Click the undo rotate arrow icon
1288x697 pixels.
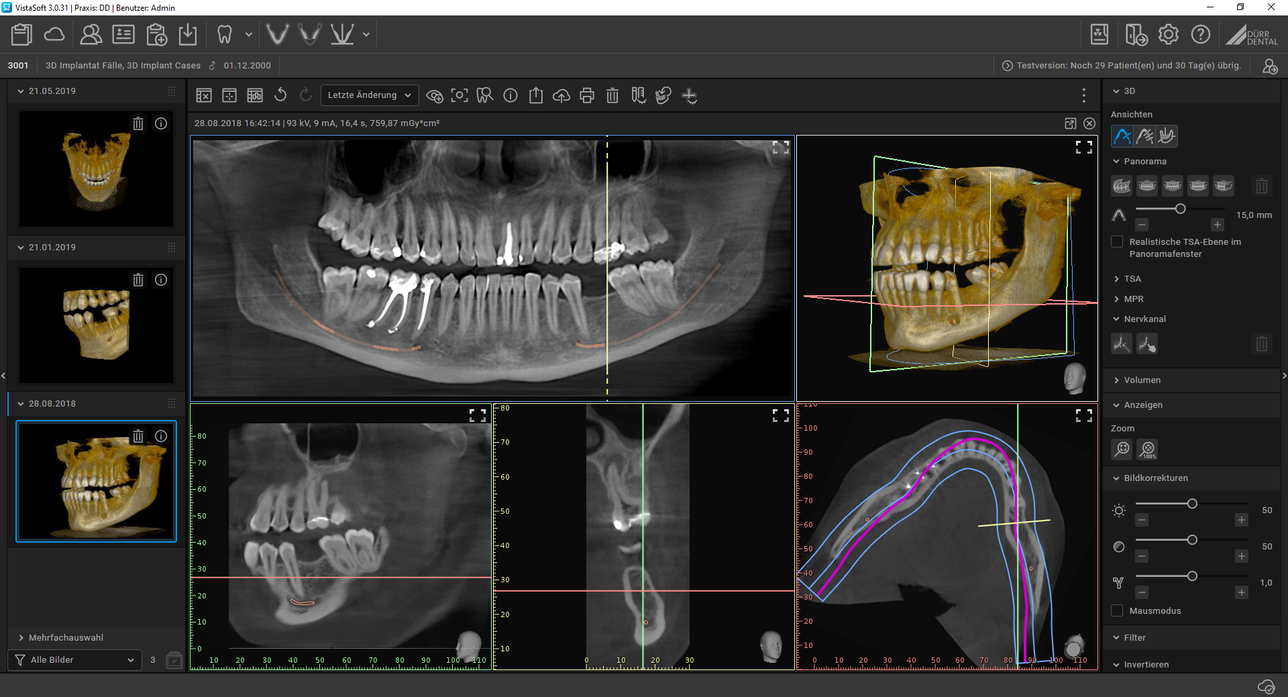coord(280,95)
